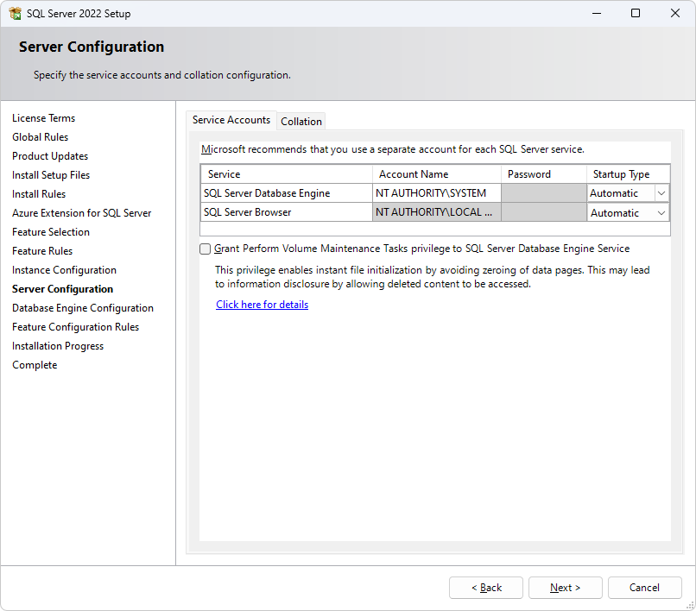Viewport: 696px width, 611px height.
Task: Close the SQL Server 2022 Setup window
Action: click(x=675, y=13)
